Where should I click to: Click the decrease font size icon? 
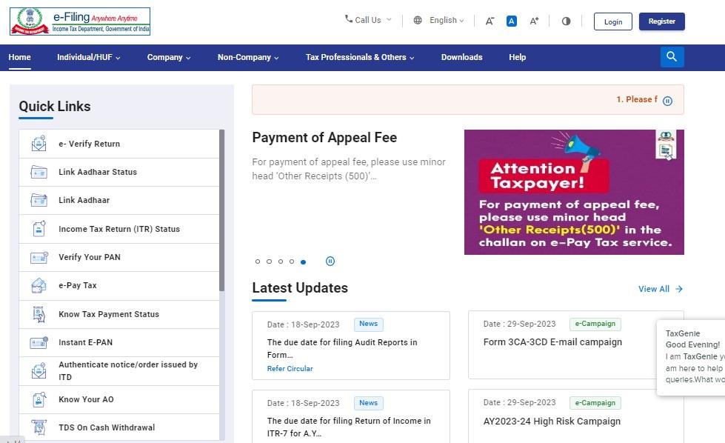[x=490, y=21]
